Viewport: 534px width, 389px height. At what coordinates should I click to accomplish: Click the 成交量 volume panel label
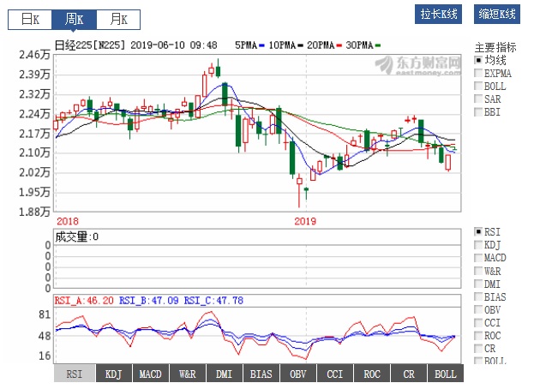point(76,236)
